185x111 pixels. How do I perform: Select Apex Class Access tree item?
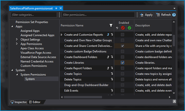[32, 48]
